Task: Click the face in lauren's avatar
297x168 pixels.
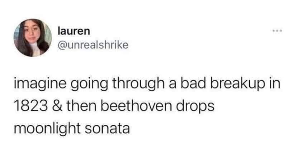Action: [x=32, y=33]
